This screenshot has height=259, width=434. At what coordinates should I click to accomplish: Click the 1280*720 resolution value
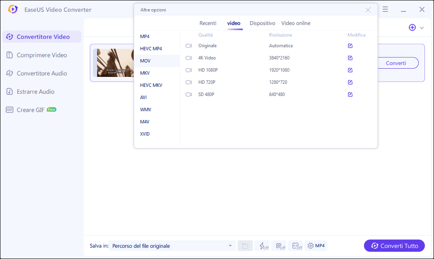tap(278, 82)
